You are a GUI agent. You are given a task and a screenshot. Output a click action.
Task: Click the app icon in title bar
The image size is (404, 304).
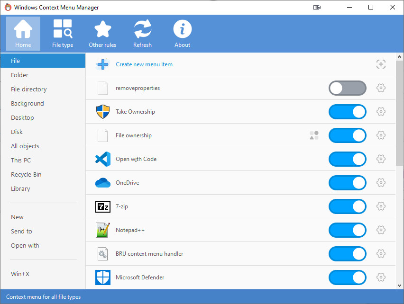coord(8,8)
